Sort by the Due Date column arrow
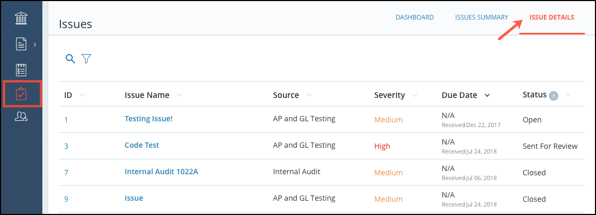The width and height of the screenshot is (596, 215). [x=487, y=95]
